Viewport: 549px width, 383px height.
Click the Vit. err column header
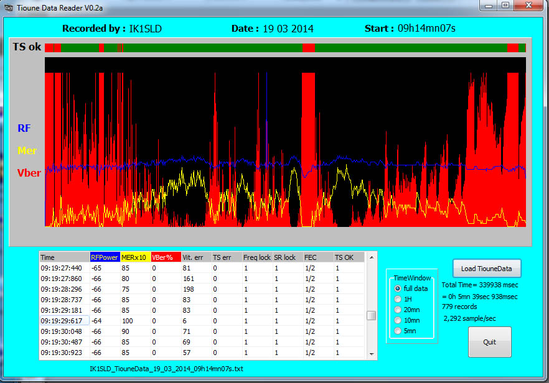[x=196, y=257]
